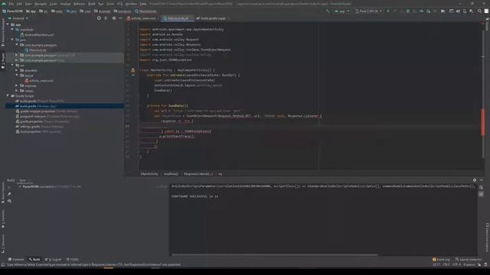Open the Analyze menu
Screen dimensions: 490x275
[x=65, y=4]
